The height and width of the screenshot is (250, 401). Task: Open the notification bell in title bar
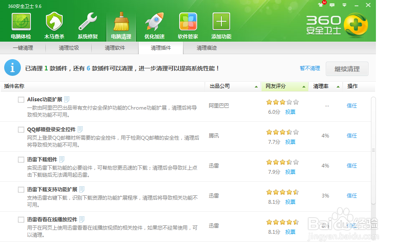320,5
